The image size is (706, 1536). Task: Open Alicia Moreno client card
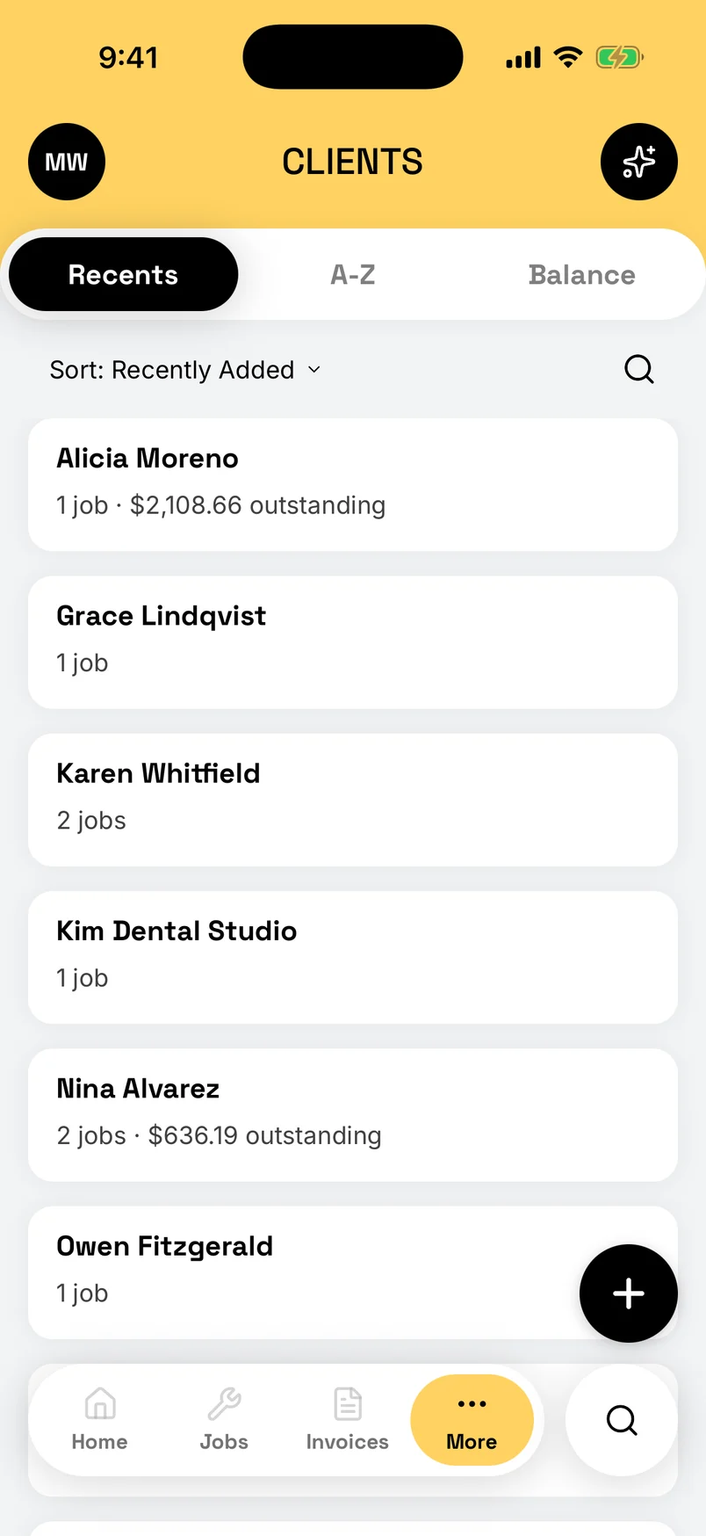(353, 485)
